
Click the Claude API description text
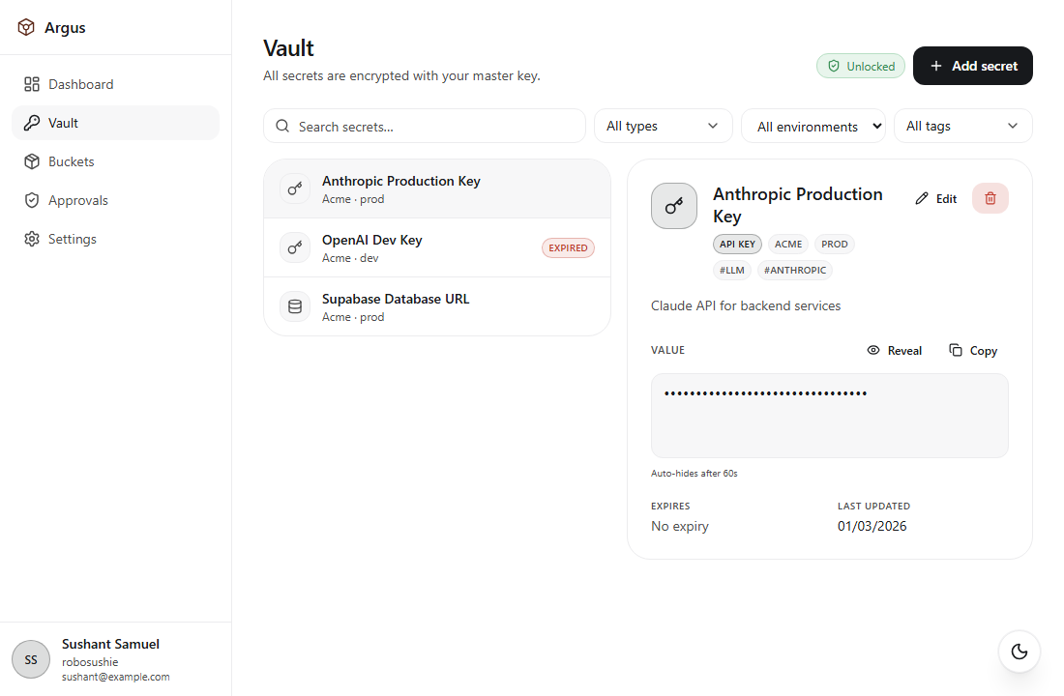coord(746,305)
